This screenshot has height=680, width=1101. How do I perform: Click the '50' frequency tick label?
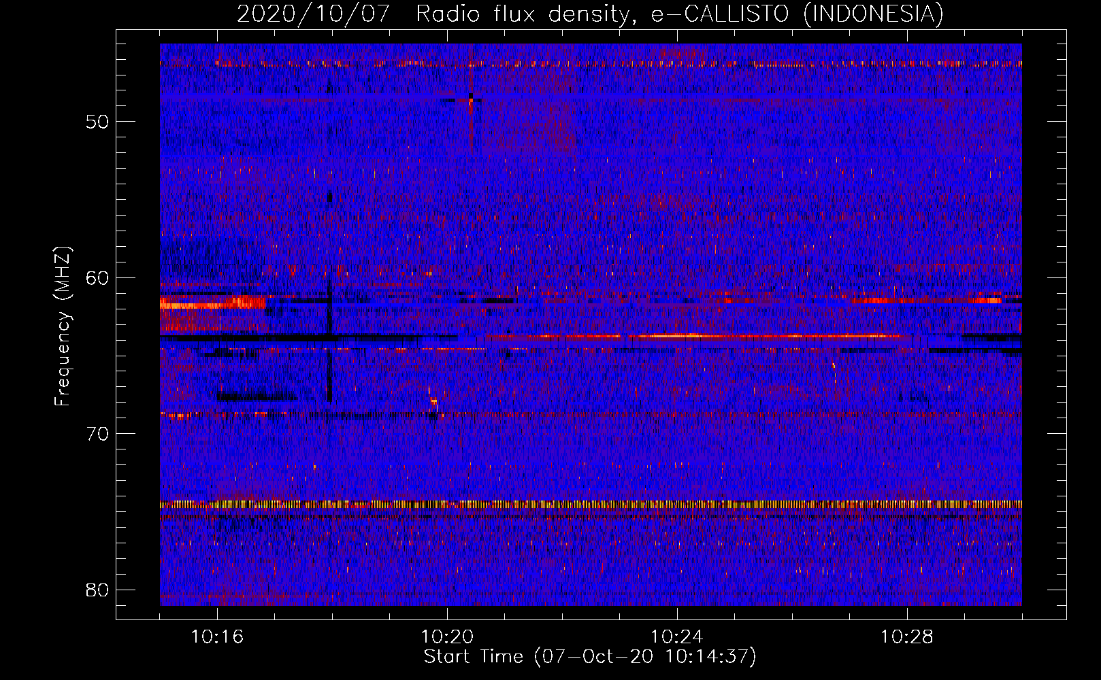[x=97, y=122]
